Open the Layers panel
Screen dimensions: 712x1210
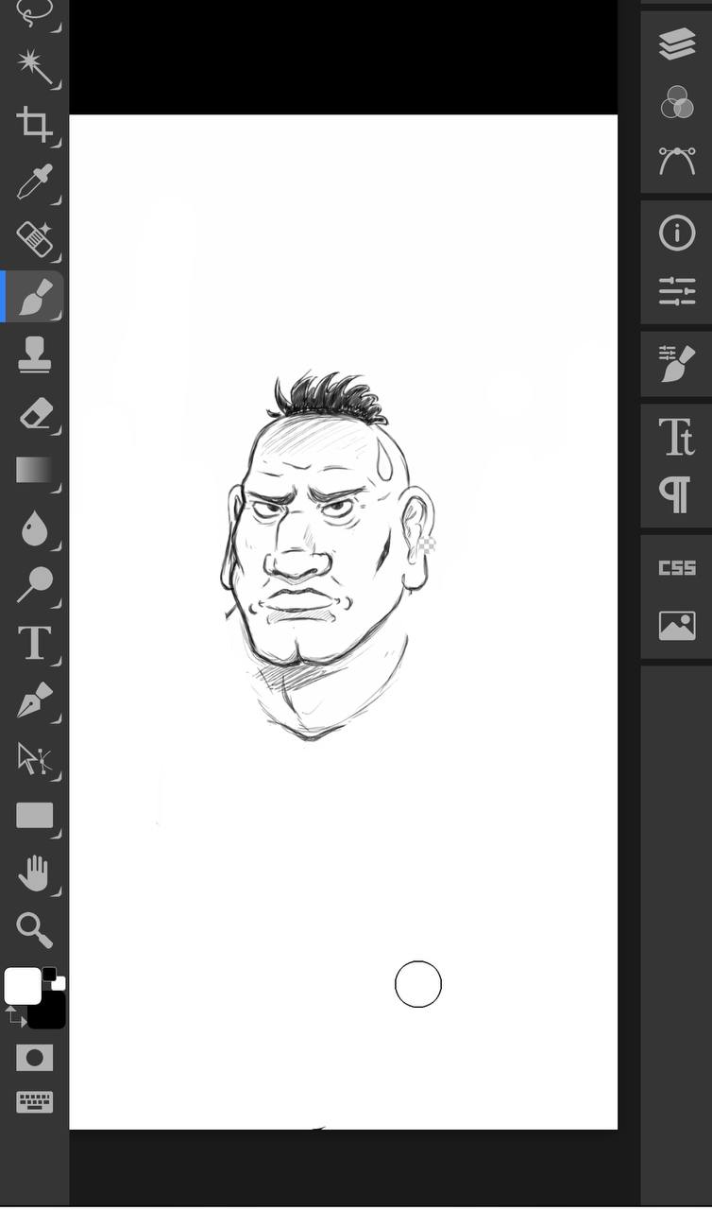point(677,43)
